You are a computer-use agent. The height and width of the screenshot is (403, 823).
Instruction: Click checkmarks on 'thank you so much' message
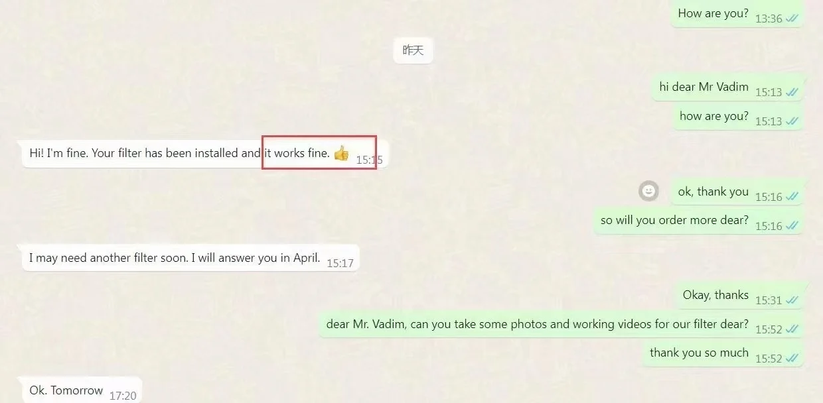click(792, 358)
